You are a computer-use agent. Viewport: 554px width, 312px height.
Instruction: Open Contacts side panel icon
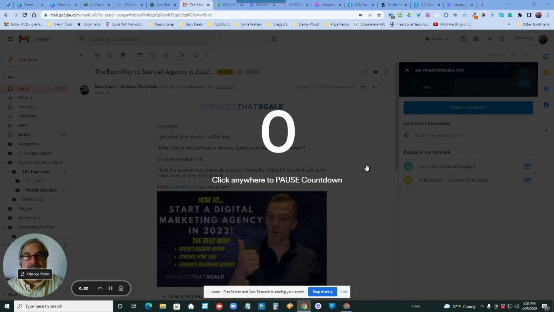546,105
